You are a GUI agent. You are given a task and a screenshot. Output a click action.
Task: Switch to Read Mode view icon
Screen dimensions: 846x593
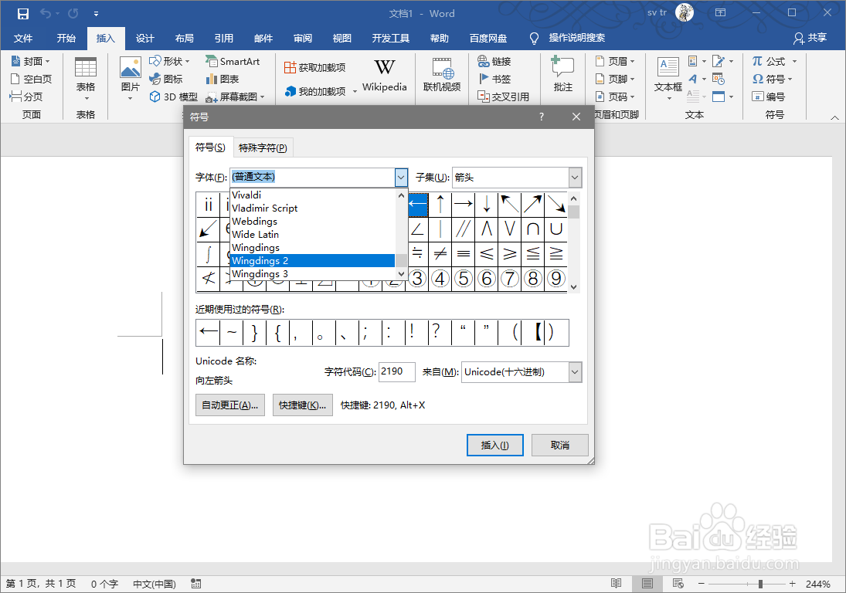pos(617,583)
